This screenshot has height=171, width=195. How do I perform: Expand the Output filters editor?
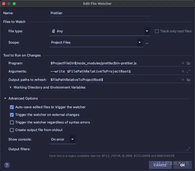click(x=188, y=149)
